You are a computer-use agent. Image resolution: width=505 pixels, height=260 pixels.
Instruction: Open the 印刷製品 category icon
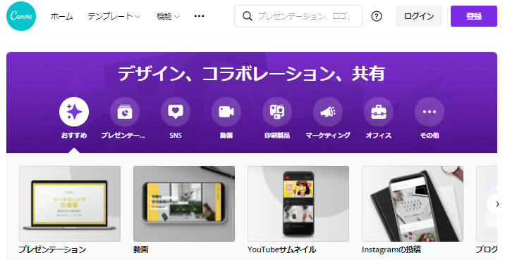click(277, 112)
